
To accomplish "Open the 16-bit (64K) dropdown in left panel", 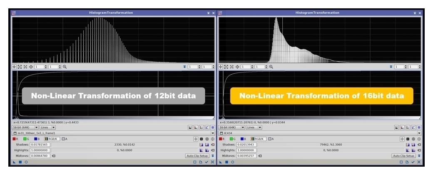I will pyautogui.click(x=25, y=127).
